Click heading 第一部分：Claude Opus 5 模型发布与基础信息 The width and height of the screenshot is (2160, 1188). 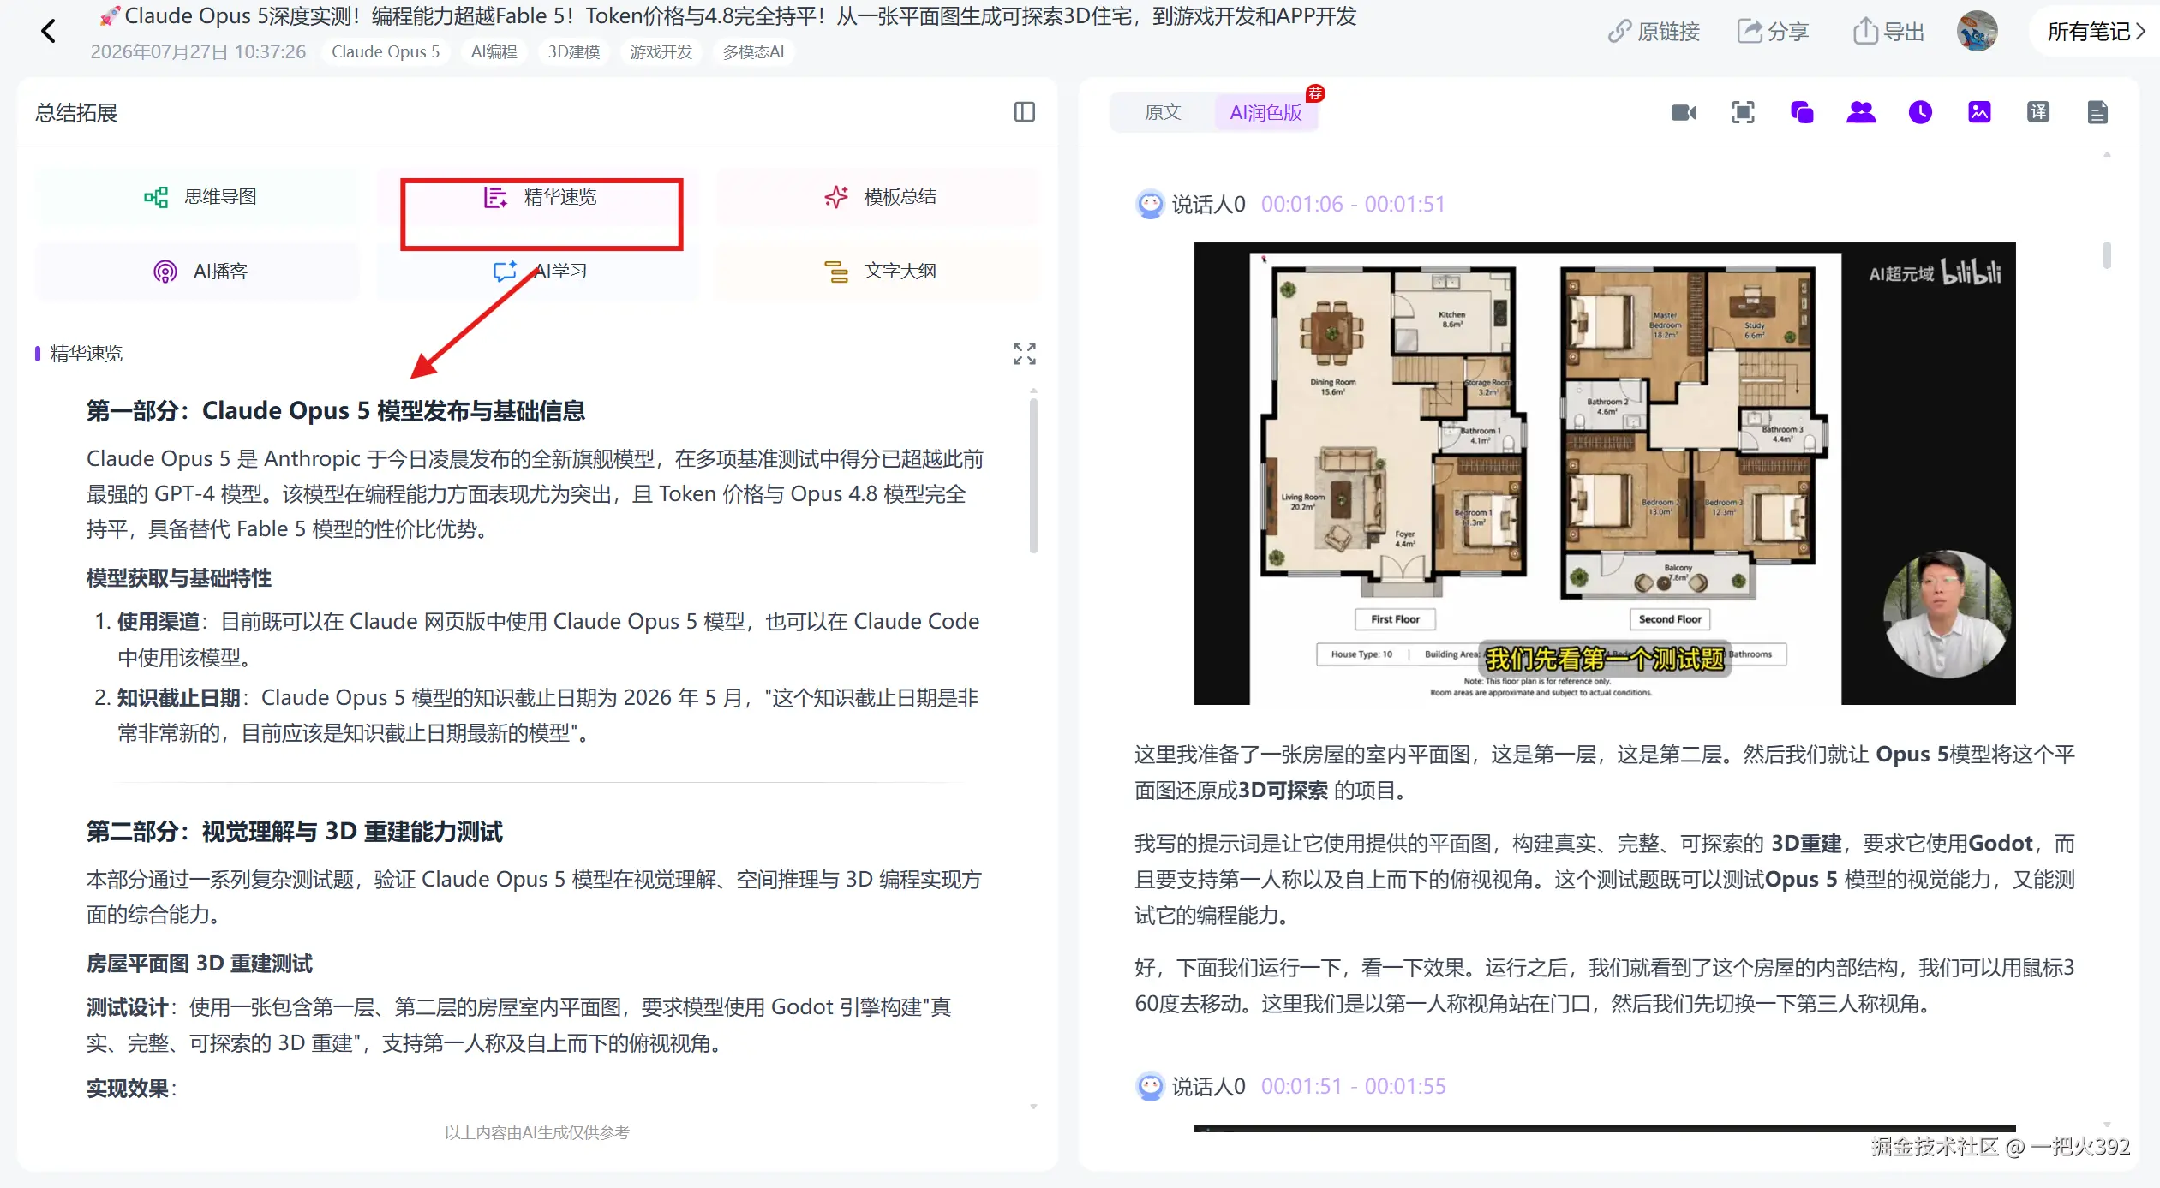coord(336,411)
